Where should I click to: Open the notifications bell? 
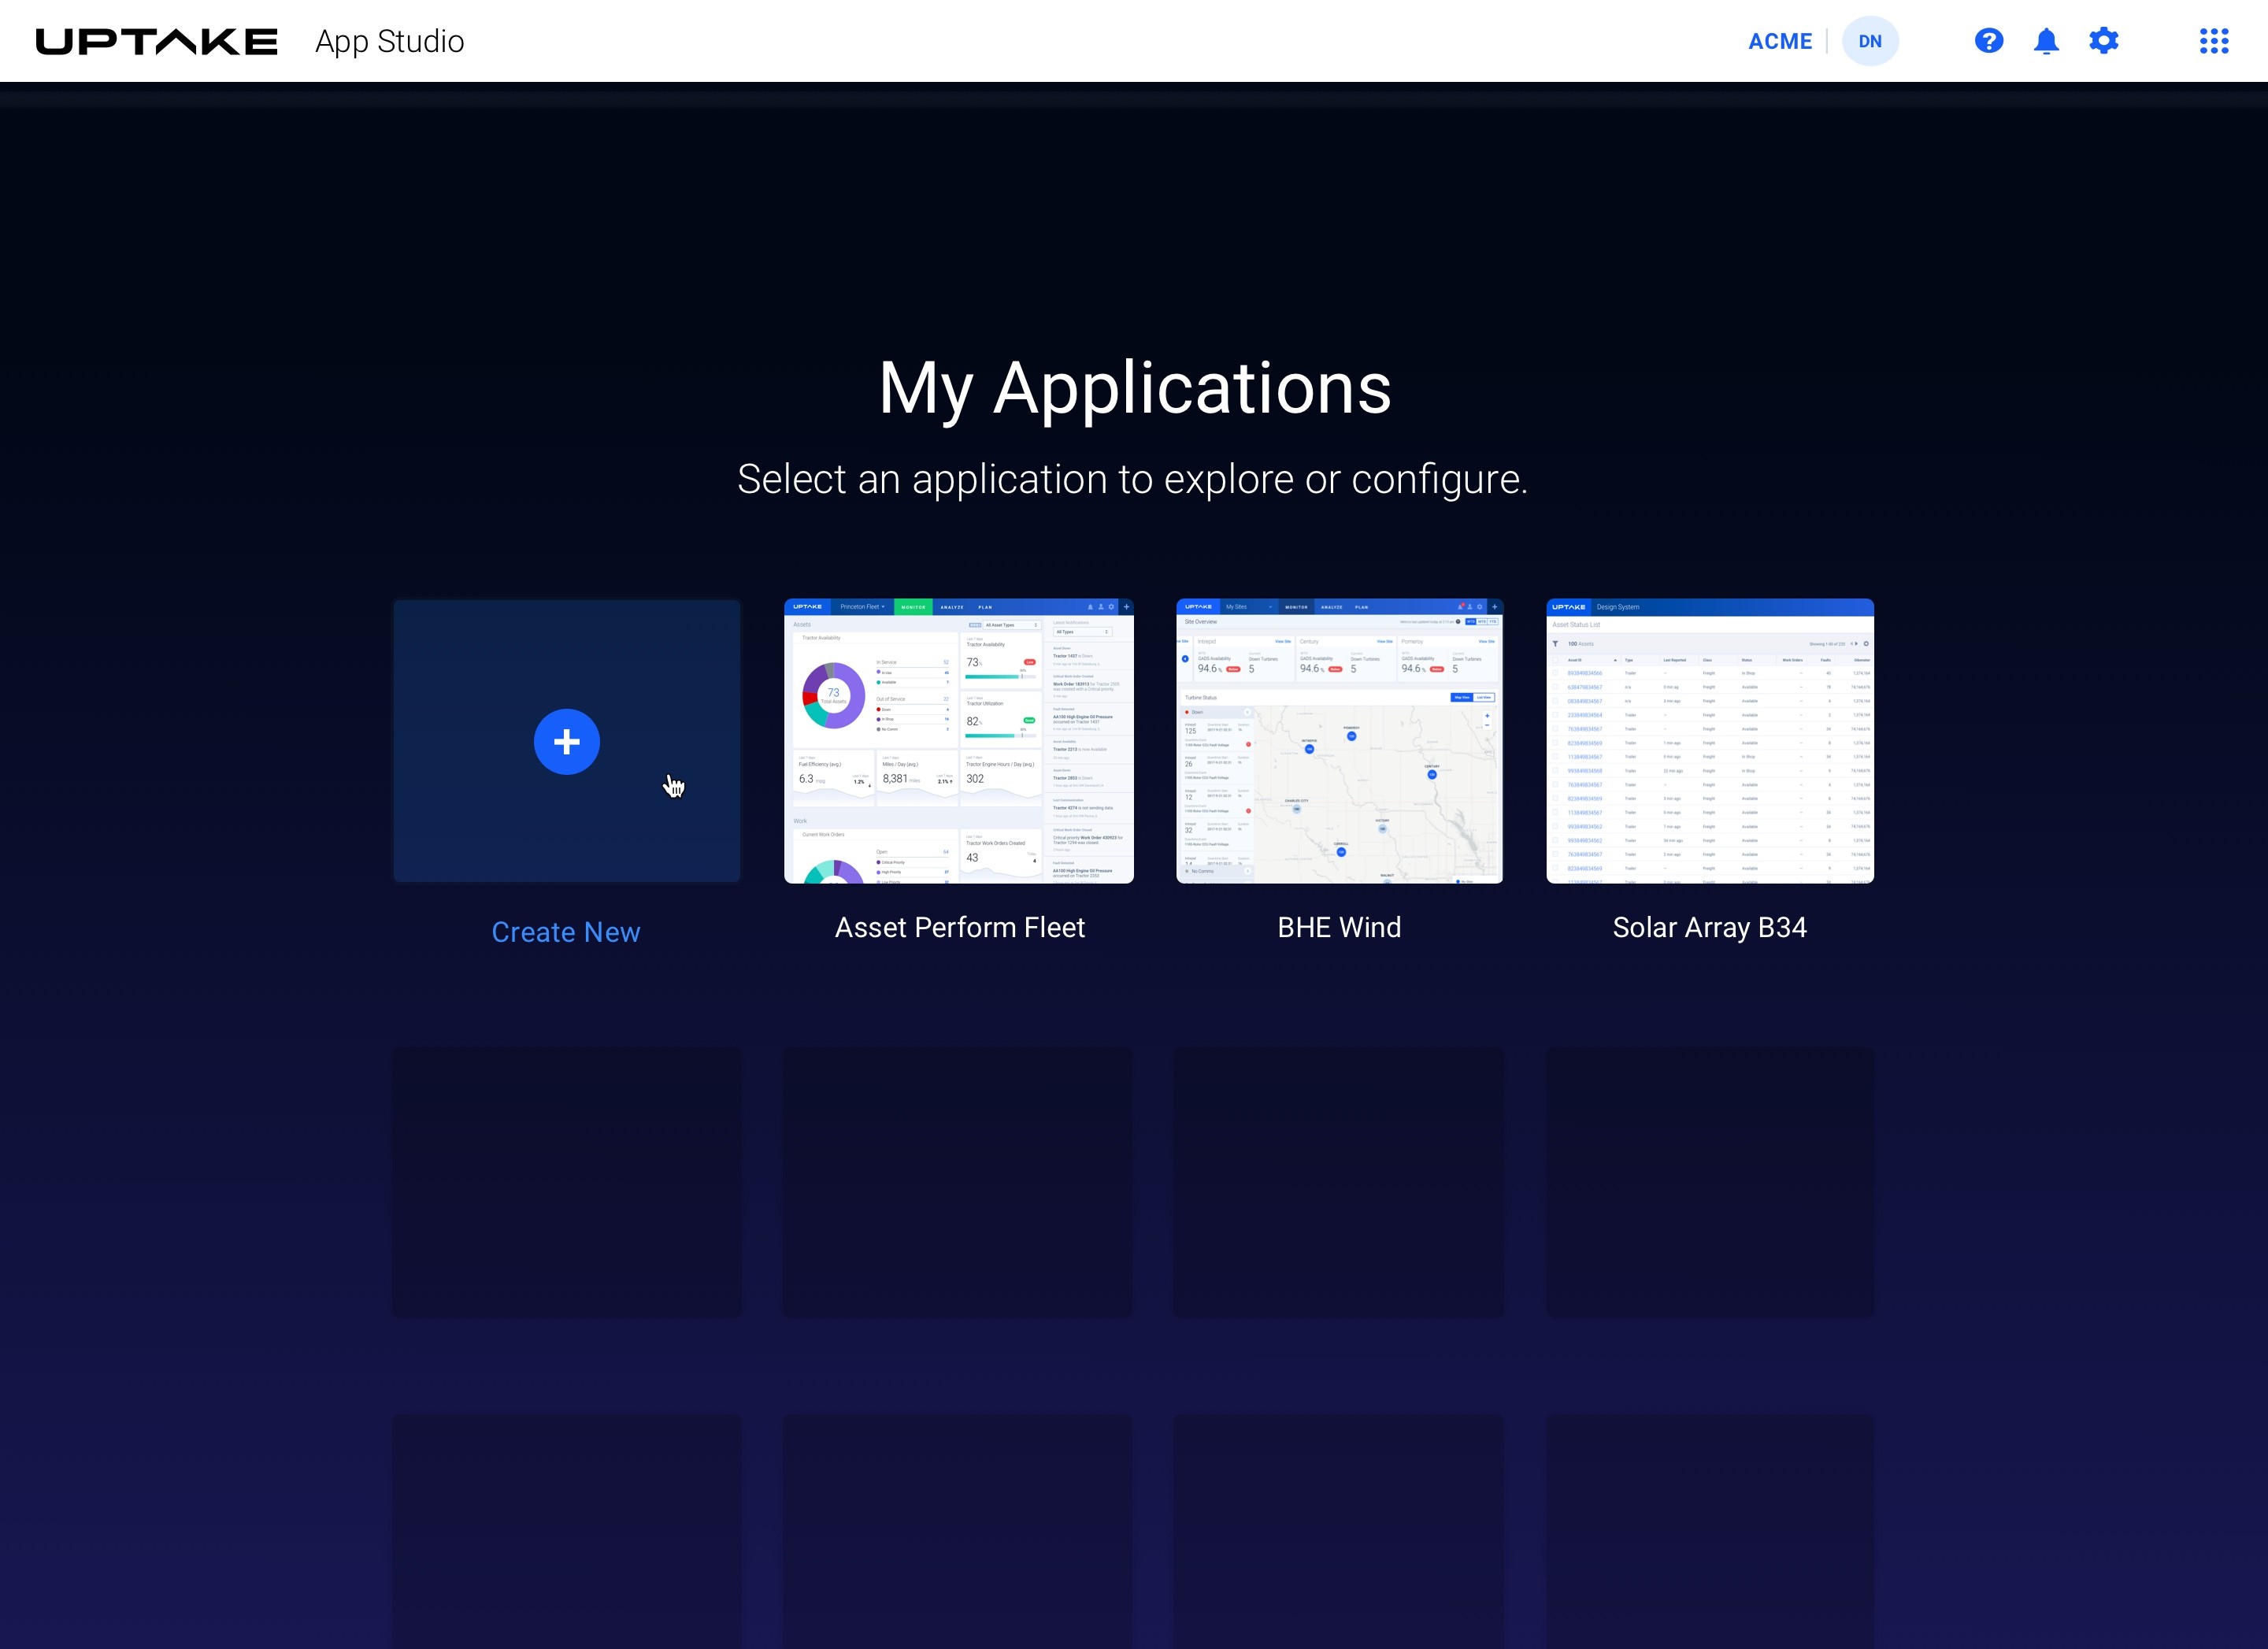click(2046, 41)
